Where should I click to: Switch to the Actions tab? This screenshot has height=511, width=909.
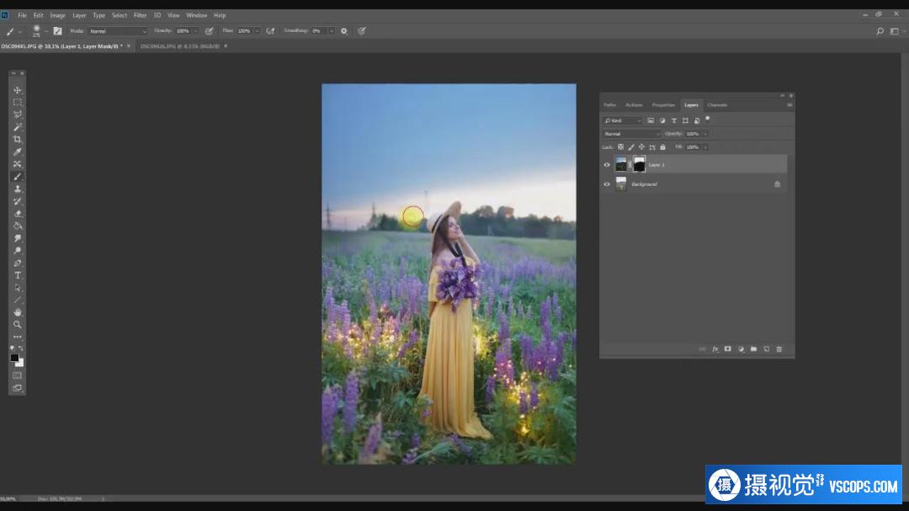pyautogui.click(x=634, y=105)
